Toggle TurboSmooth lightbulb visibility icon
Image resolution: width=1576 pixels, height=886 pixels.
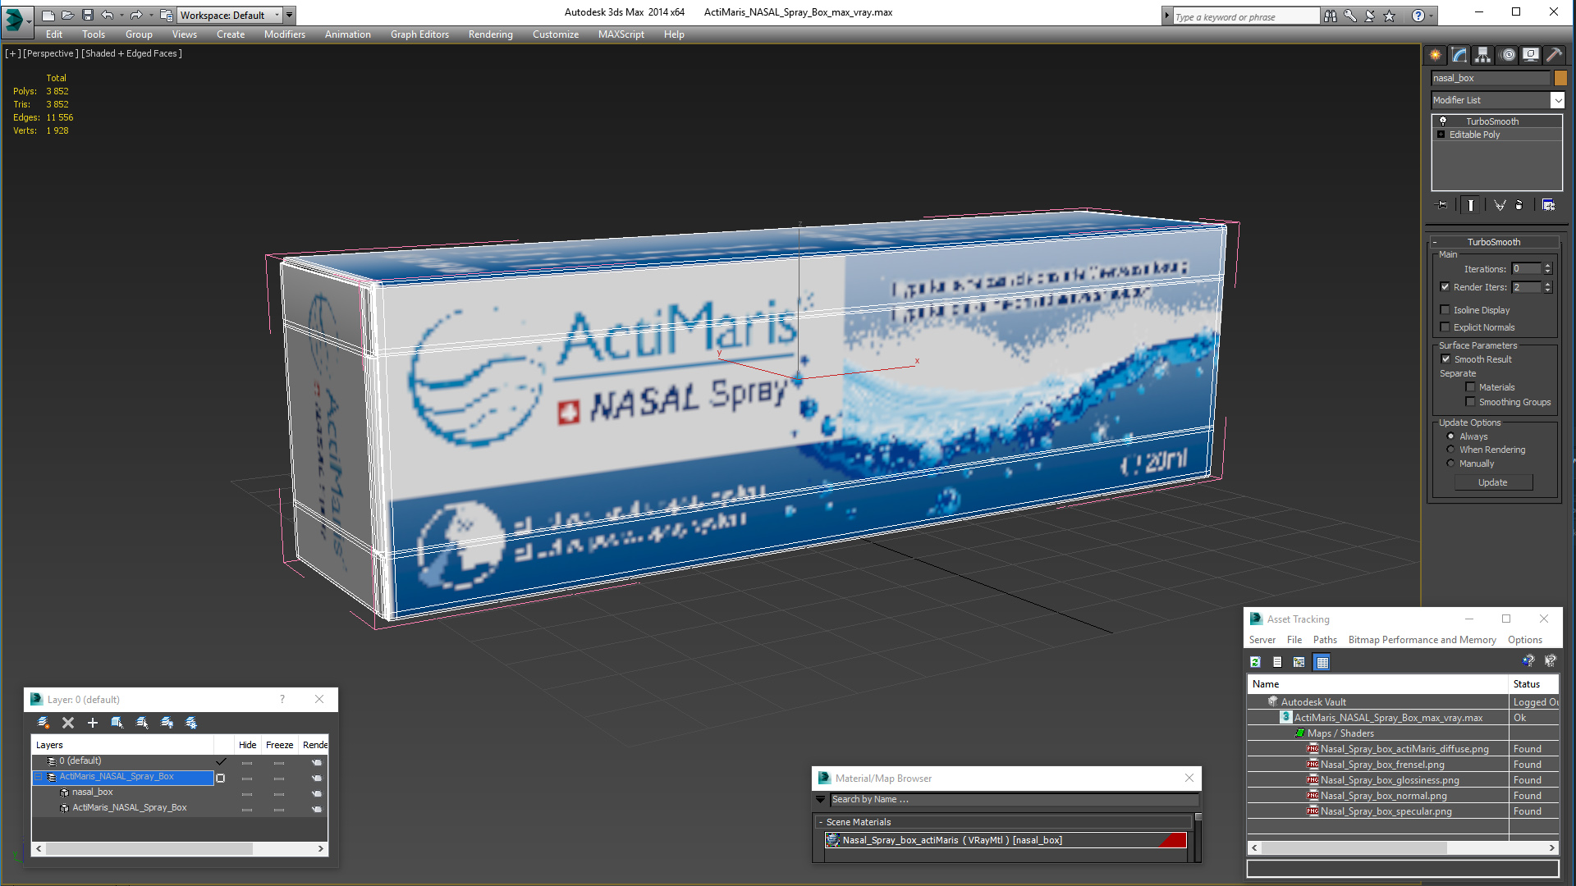1443,121
